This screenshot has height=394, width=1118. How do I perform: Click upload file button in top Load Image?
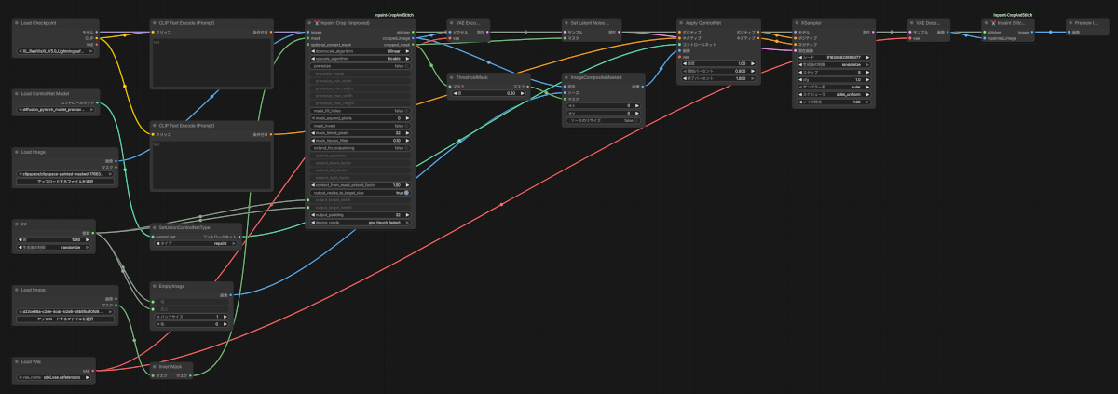point(64,181)
